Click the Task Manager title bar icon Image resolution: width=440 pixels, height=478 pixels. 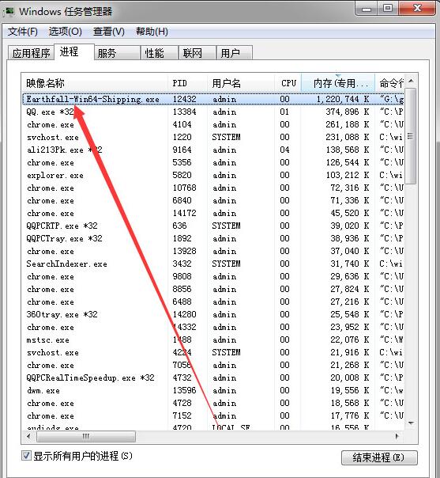tap(9, 12)
